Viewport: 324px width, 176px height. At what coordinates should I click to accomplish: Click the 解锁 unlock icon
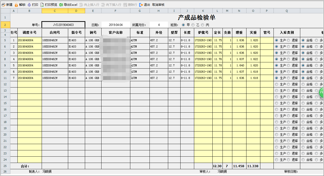16,5
